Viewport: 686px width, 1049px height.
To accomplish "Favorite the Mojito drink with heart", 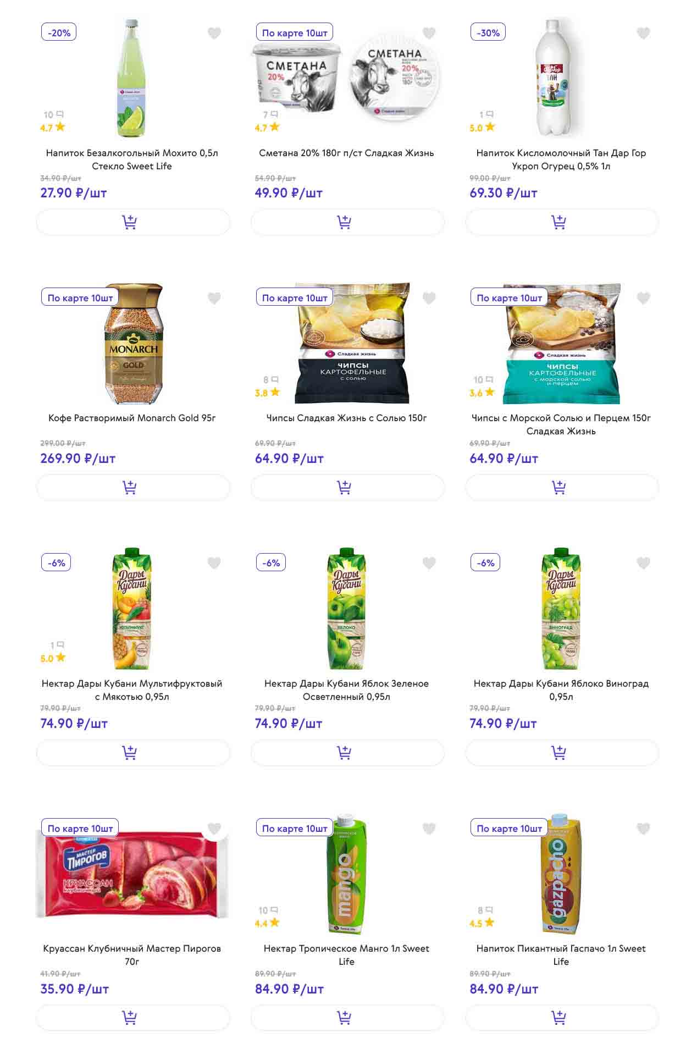I will pos(214,34).
